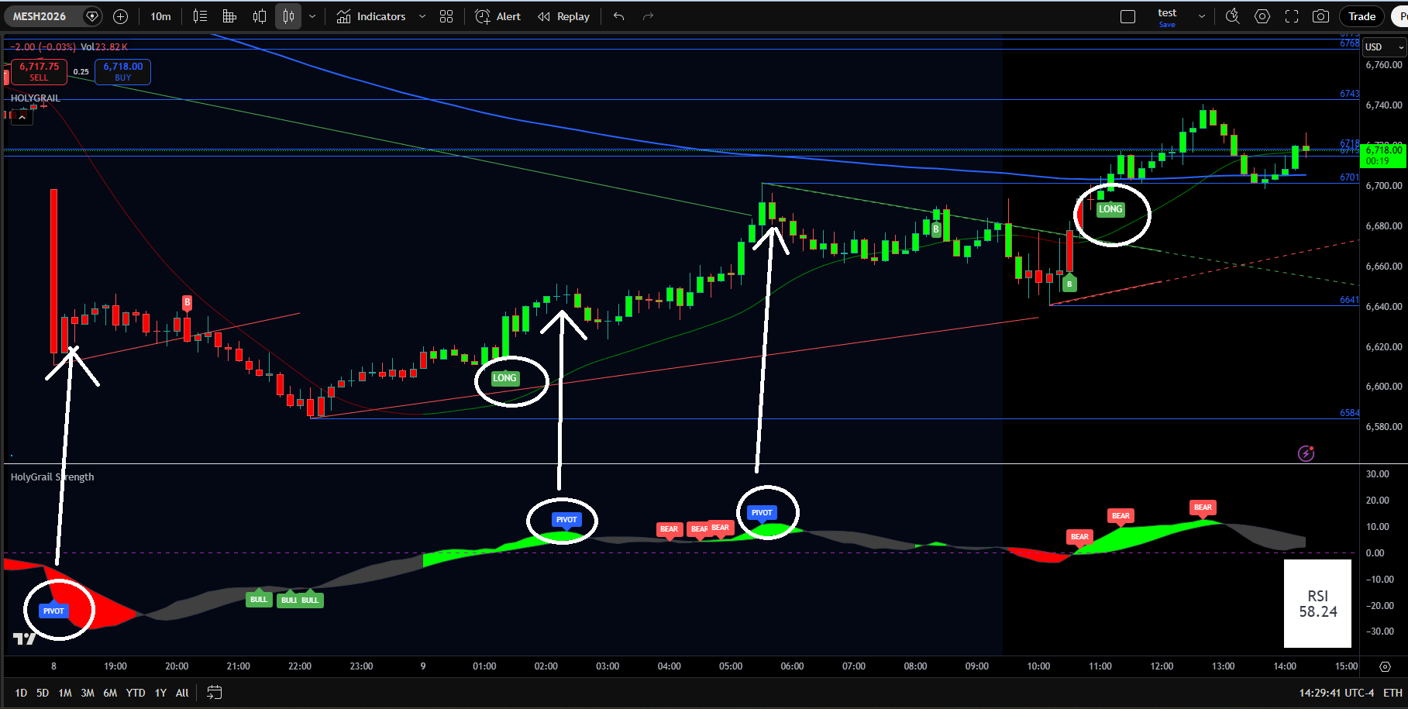Expand the test layout dropdown arrow

click(1202, 16)
